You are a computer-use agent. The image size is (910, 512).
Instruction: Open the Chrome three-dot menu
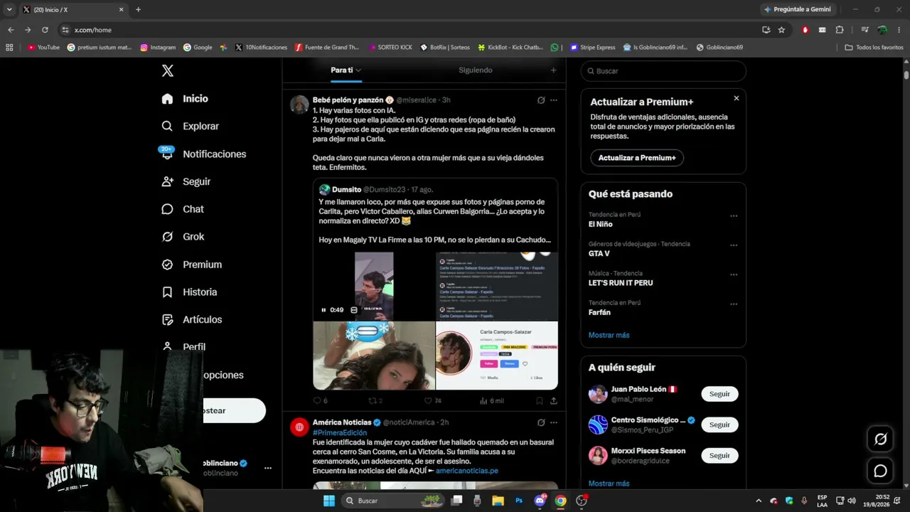[x=899, y=30]
